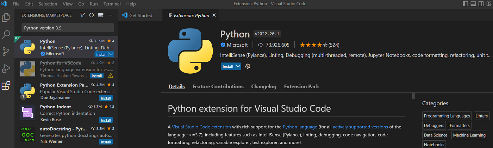Open the Explorer view in activity bar
This screenshot has height=148, width=493.
tap(6, 18)
